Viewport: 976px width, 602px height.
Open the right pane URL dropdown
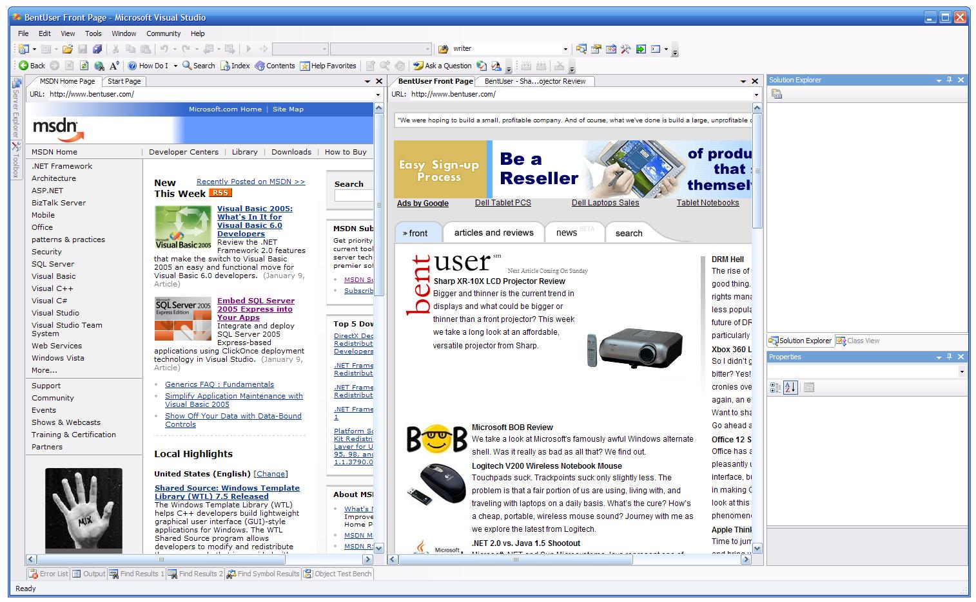click(756, 95)
